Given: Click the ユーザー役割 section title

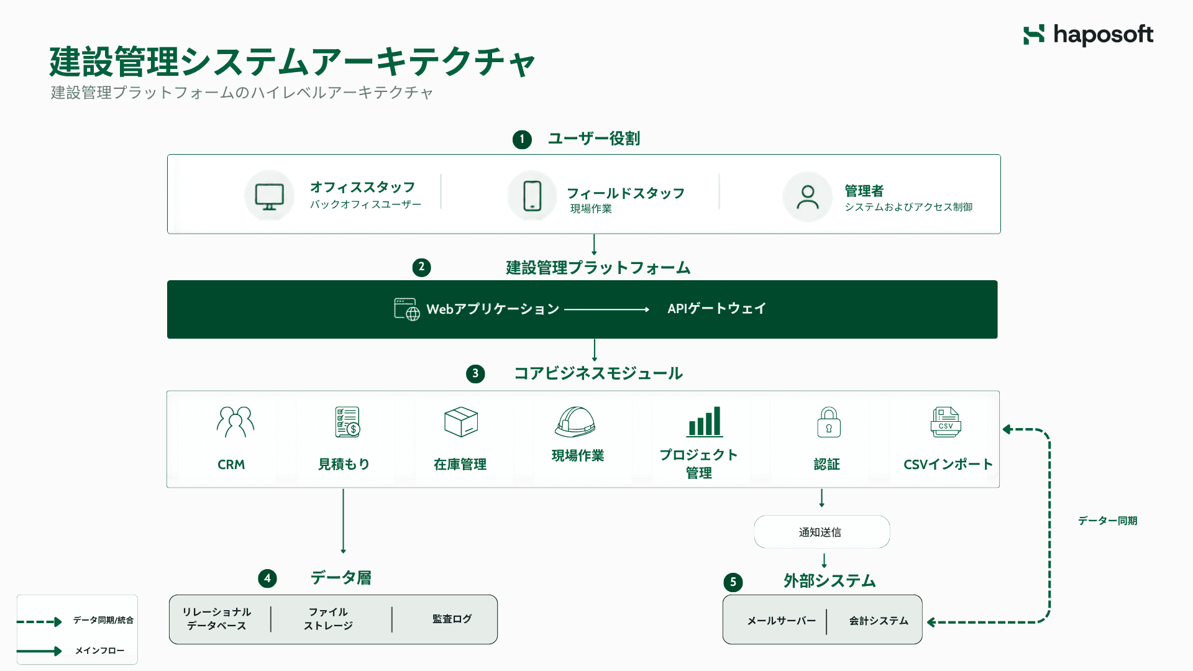Looking at the screenshot, I should coord(593,139).
